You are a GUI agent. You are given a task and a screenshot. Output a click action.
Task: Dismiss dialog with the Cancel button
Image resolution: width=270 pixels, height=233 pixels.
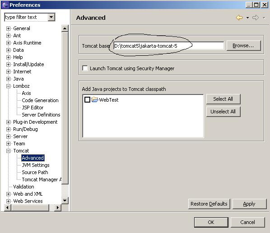pos(247,222)
